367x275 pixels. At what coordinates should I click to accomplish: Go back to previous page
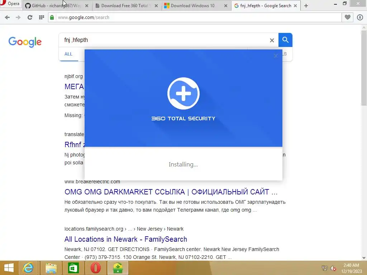pyautogui.click(x=7, y=17)
